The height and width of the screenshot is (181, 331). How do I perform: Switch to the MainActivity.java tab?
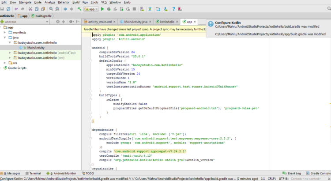point(135,21)
